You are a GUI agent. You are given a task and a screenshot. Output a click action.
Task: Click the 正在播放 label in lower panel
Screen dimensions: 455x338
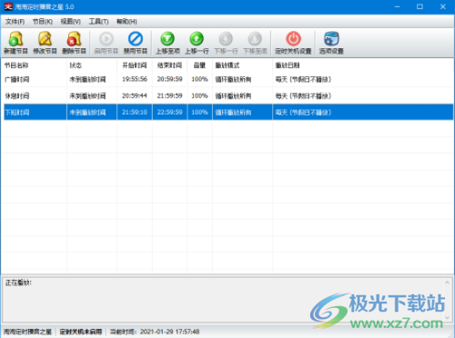click(18, 283)
